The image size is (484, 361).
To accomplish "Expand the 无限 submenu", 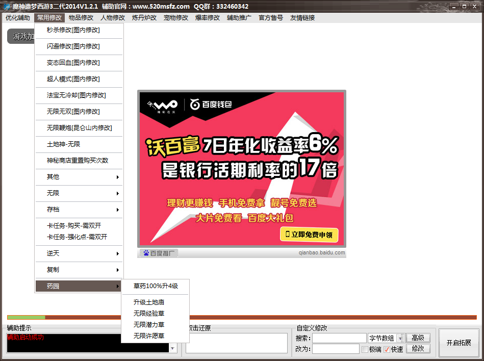I will [79, 193].
